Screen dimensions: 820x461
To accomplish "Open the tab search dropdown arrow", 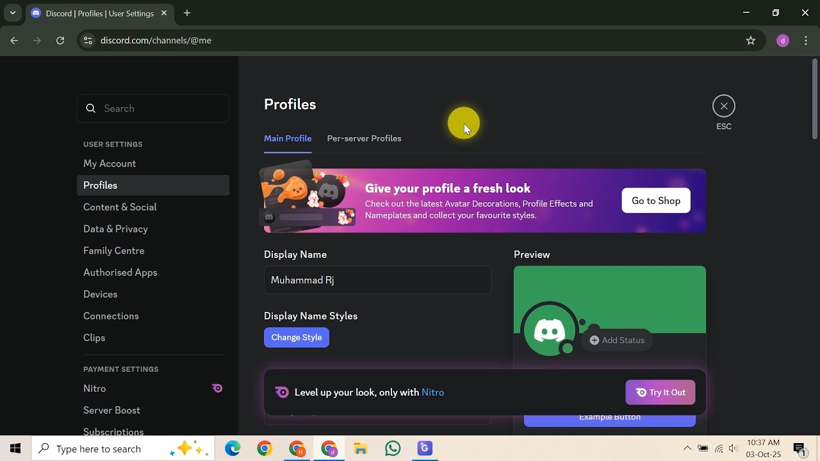I will coord(12,13).
